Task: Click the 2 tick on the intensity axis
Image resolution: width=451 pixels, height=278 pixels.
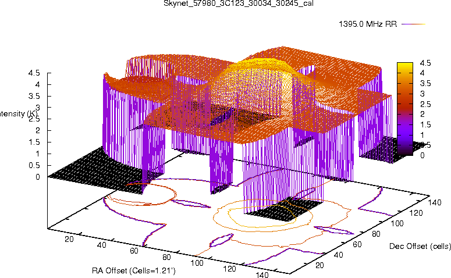Action: click(37, 130)
